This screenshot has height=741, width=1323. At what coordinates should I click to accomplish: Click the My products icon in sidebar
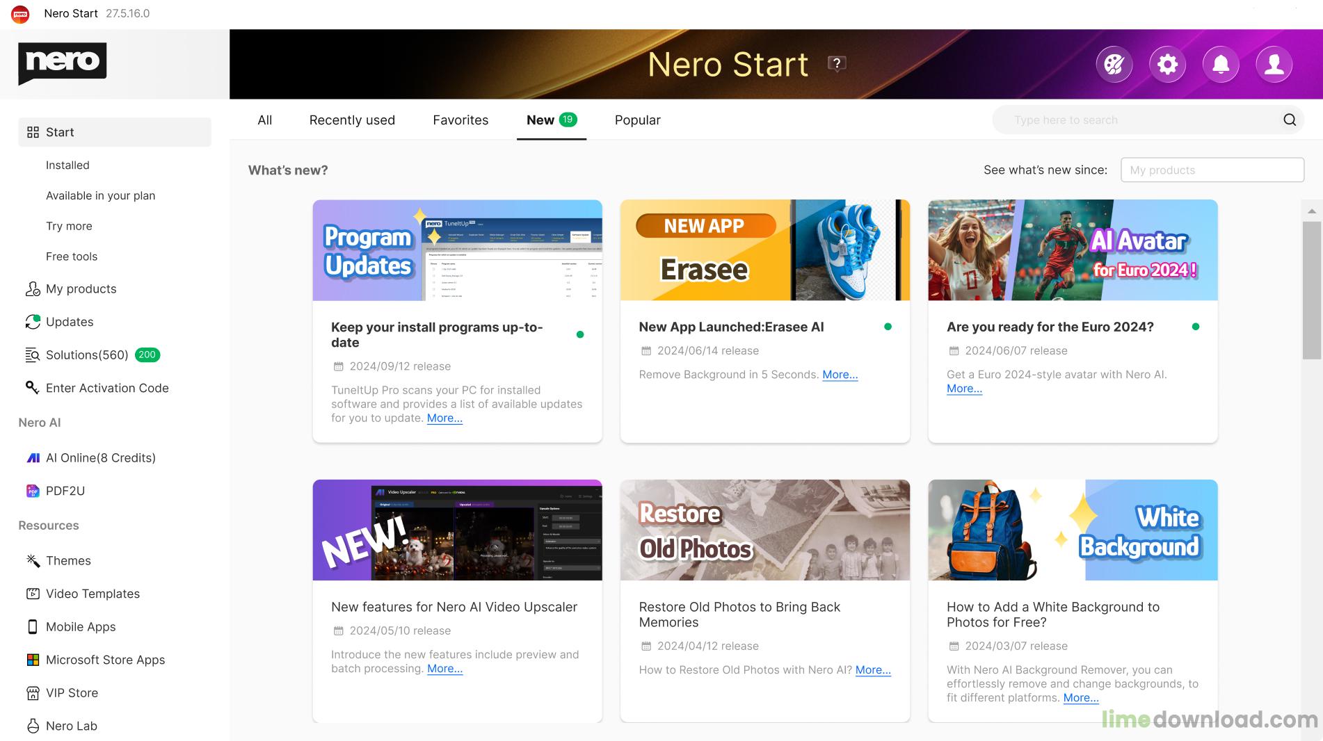(x=33, y=289)
